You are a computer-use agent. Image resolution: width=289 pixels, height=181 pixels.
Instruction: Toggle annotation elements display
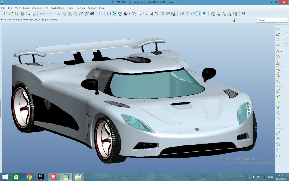point(235,14)
